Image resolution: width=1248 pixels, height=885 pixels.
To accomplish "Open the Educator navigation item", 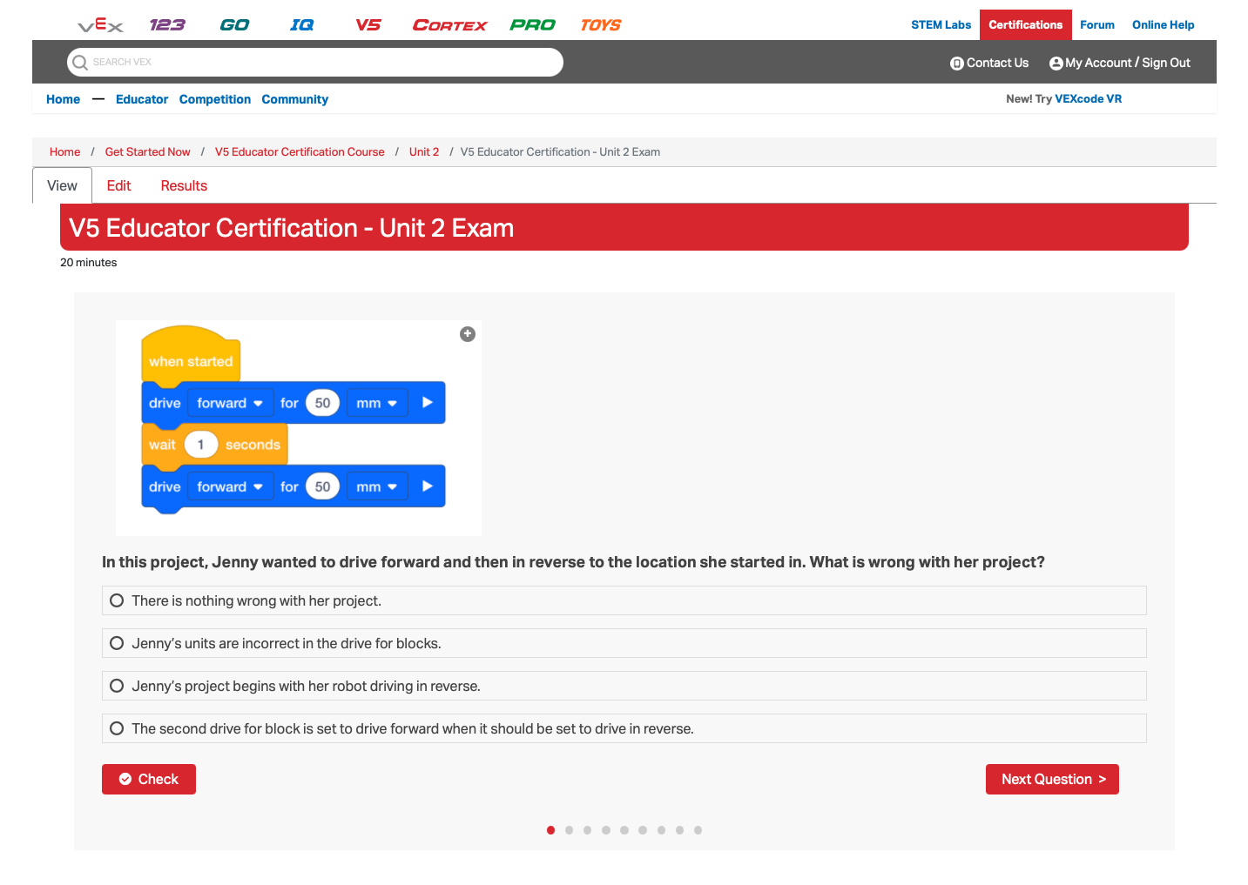I will coord(142,99).
